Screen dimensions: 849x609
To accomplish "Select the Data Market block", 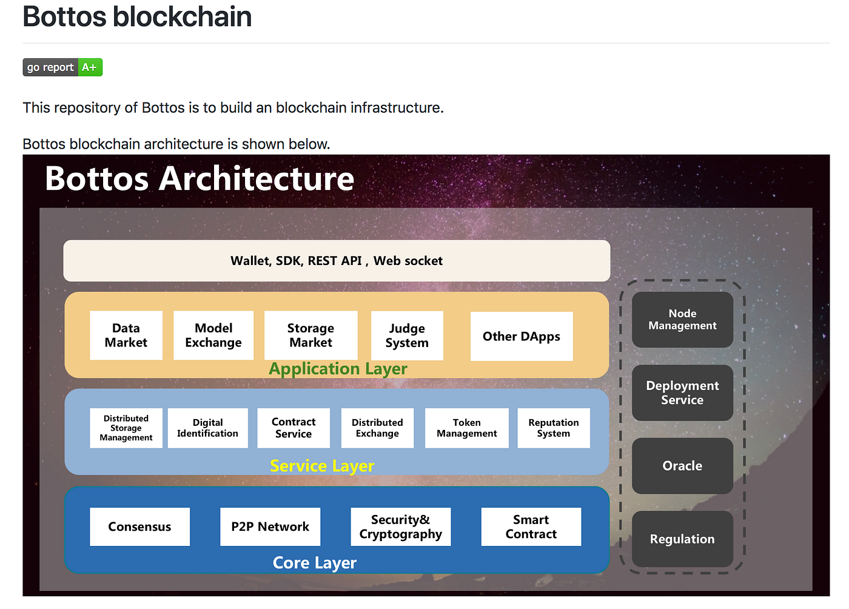I will (x=126, y=335).
